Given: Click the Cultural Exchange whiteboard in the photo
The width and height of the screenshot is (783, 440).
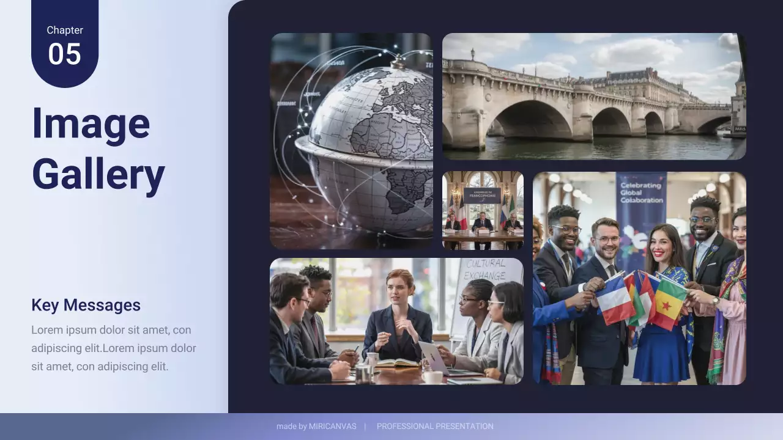Looking at the screenshot, I should click(x=486, y=270).
